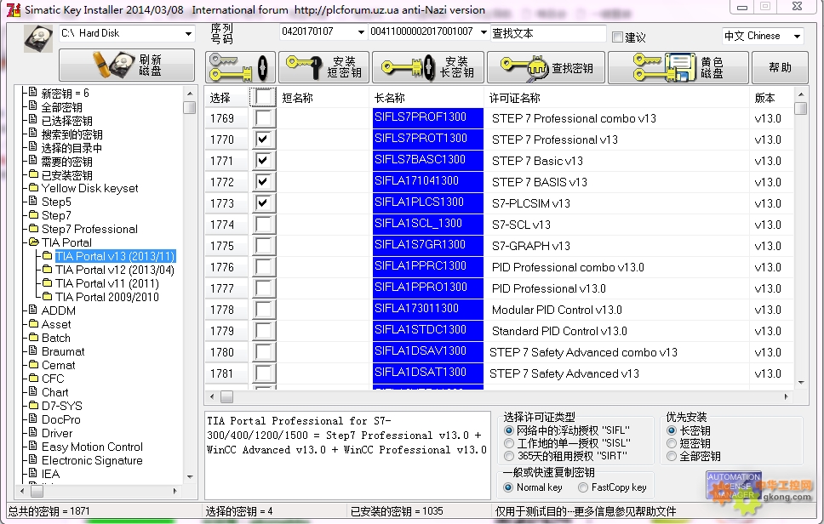Click the Braumat document icon
The height and width of the screenshot is (524, 824).
(33, 350)
